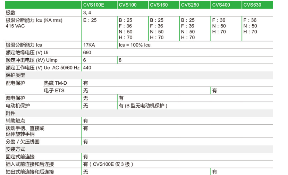Click 有 in the 固定式前连接 row

86,157
